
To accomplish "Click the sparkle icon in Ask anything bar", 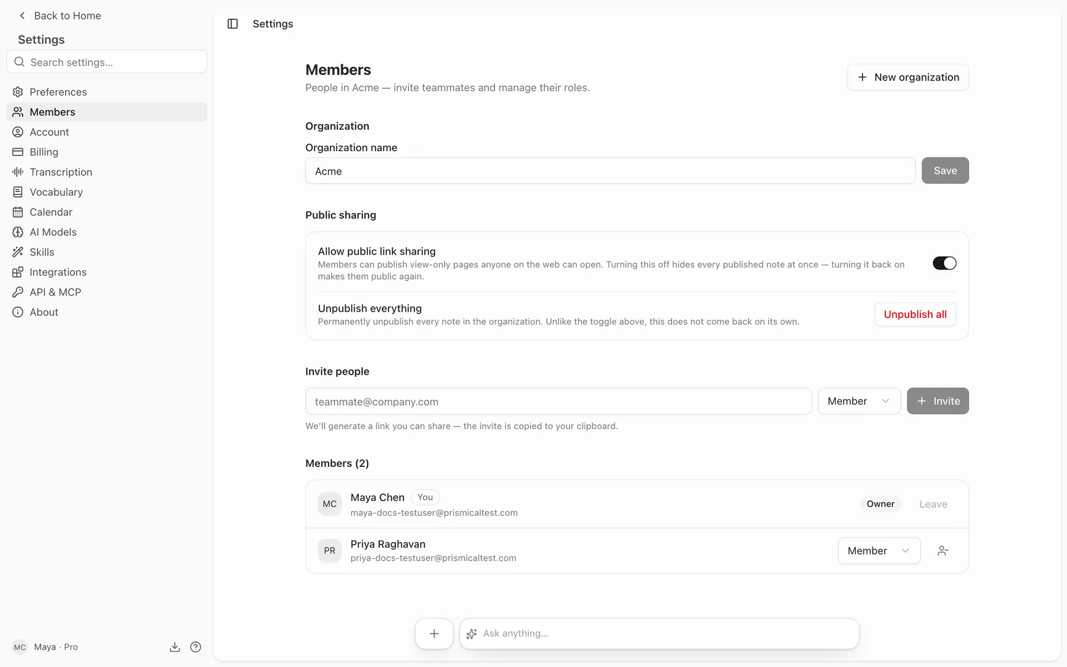I will pos(472,634).
